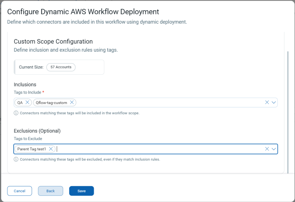Viewport: 295px width, 202px height.
Task: Focus the Tags to Exclude input field
Action: (146, 149)
